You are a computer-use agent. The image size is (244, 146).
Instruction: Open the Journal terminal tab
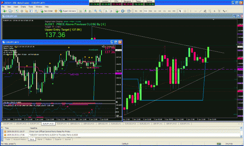(68, 139)
